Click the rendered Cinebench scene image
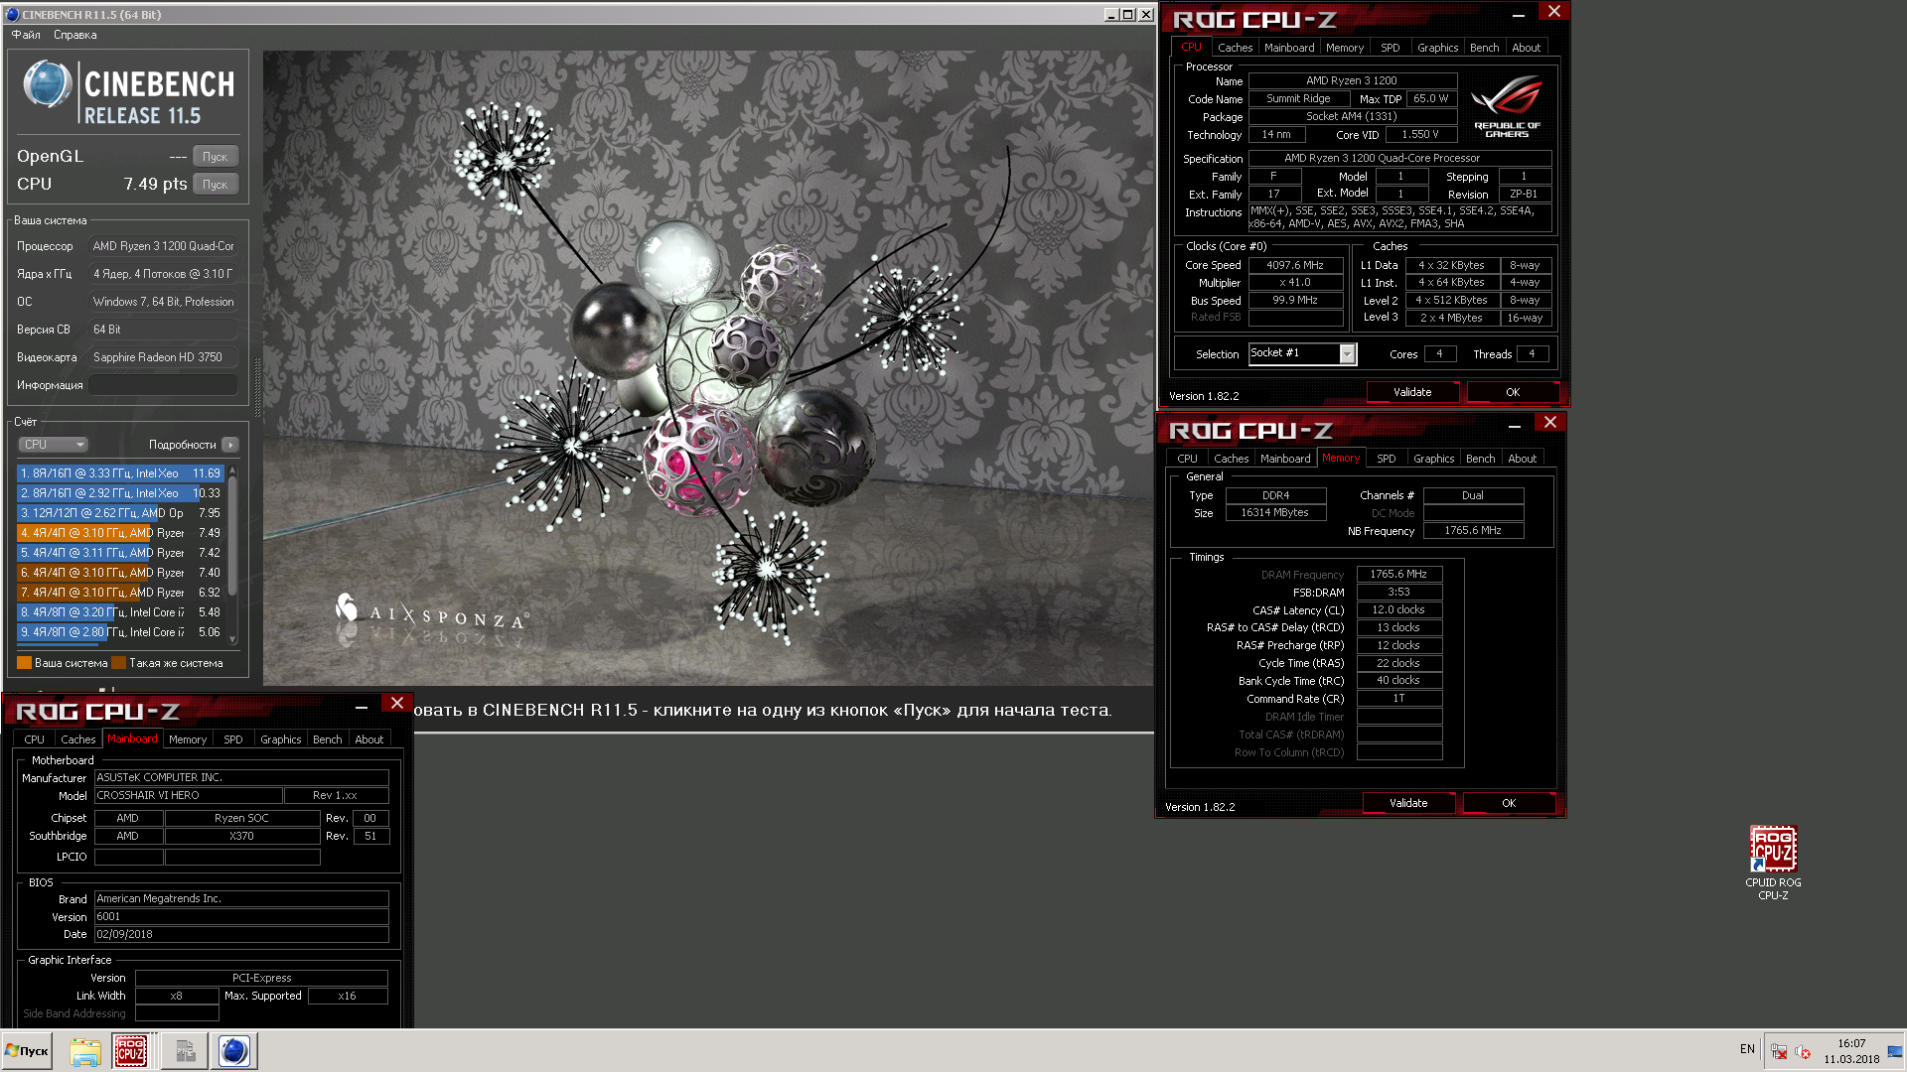The width and height of the screenshot is (1907, 1072). tap(708, 367)
